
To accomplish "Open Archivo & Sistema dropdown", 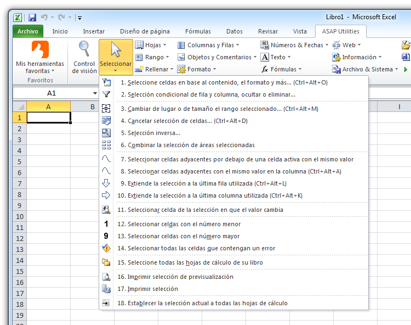I will [x=365, y=69].
